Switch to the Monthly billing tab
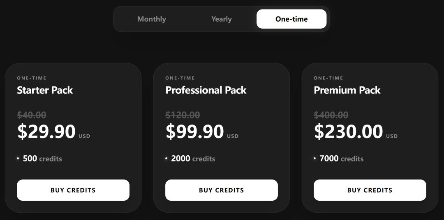This screenshot has height=220, width=444. click(x=152, y=19)
